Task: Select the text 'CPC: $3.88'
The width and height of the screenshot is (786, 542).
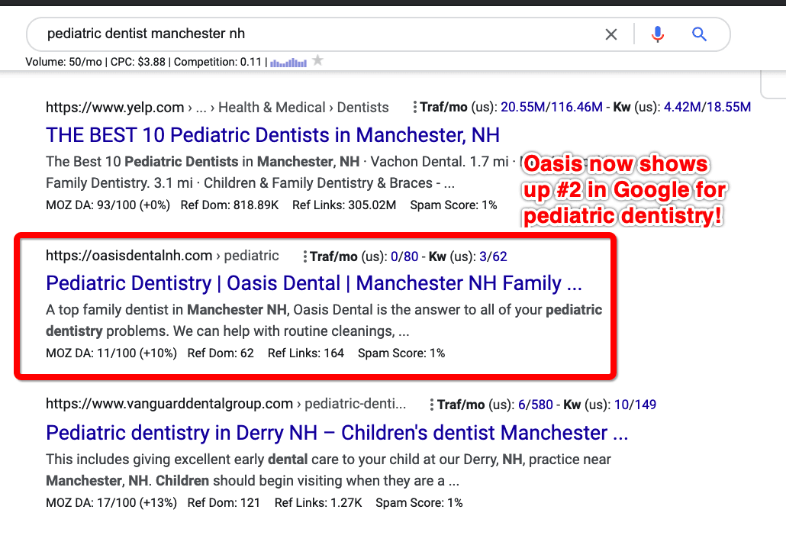Action: point(138,62)
